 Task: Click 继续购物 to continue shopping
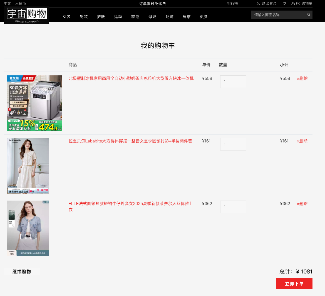click(x=22, y=272)
